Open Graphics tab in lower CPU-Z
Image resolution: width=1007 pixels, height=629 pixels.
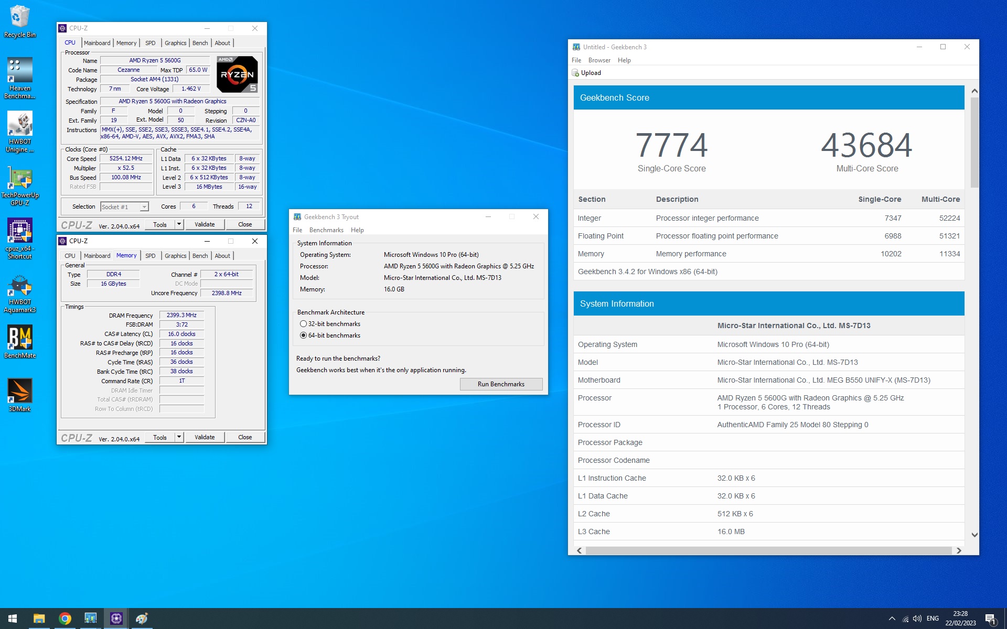(x=175, y=256)
